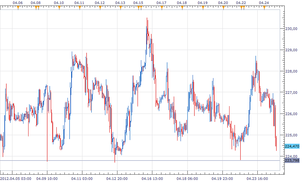302x182 pixels.
Task: Click the 230,00 price axis label
Action: pyautogui.click(x=291, y=29)
